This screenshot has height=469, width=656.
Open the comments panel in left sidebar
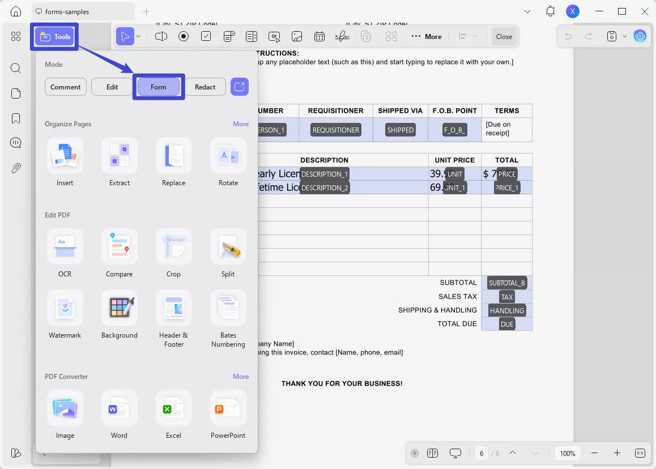15,143
